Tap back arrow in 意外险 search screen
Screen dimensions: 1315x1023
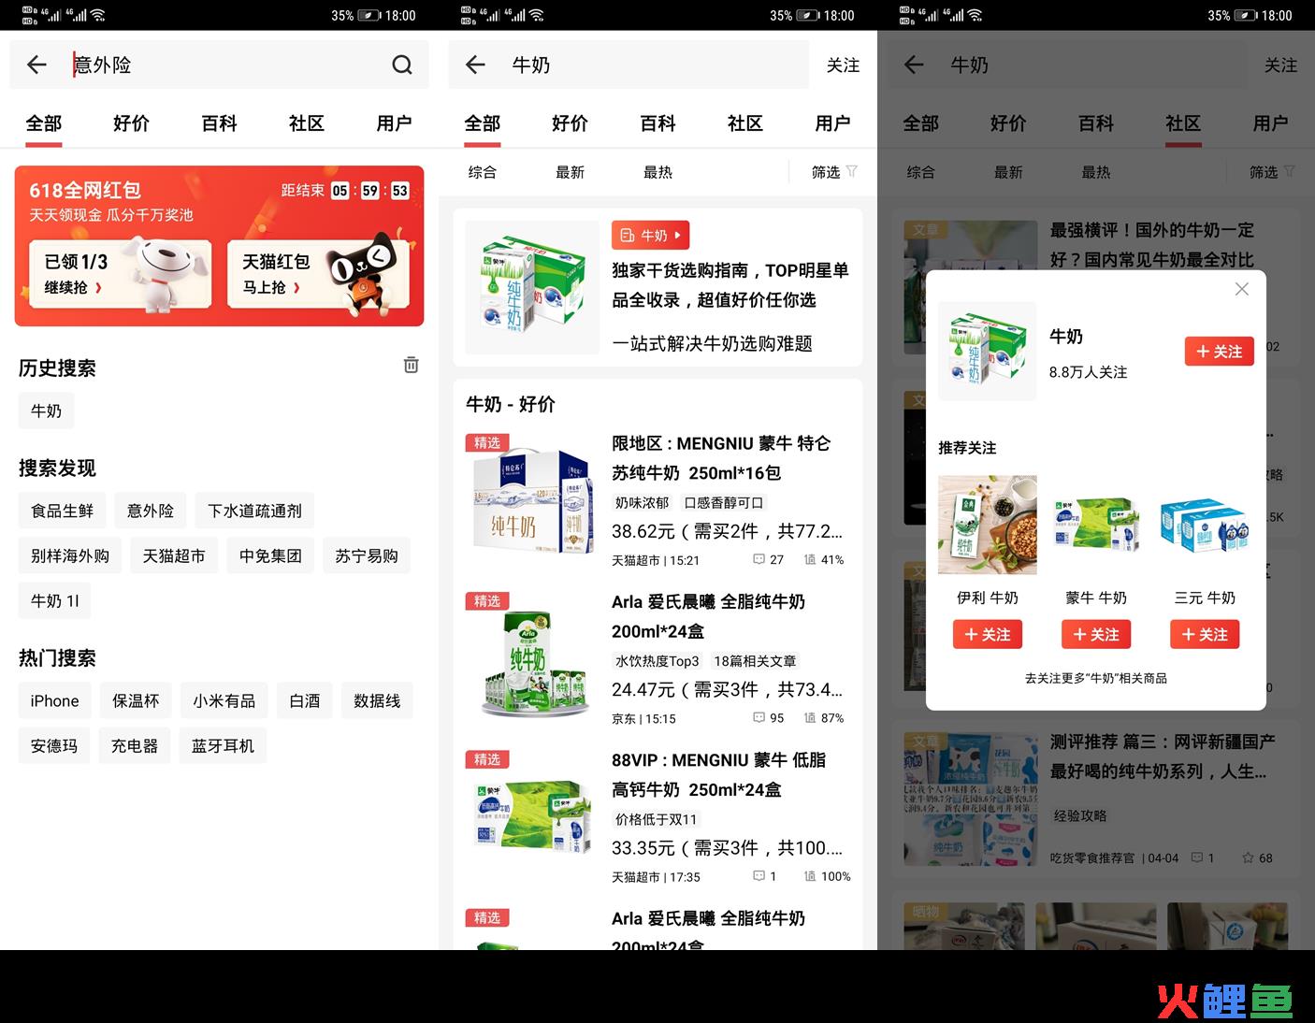tap(36, 65)
